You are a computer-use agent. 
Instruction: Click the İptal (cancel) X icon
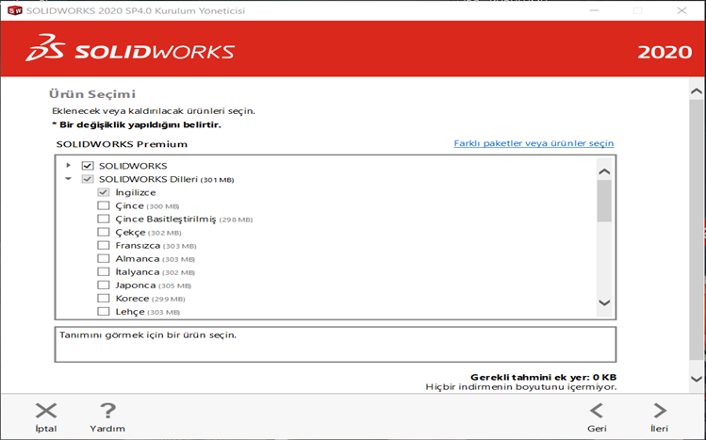click(46, 410)
